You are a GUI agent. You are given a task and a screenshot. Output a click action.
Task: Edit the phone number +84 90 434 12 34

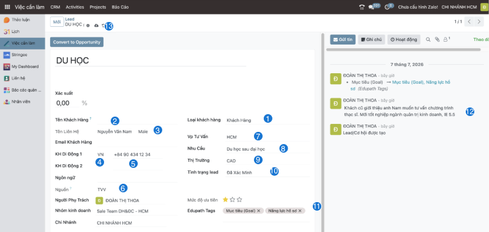138,154
